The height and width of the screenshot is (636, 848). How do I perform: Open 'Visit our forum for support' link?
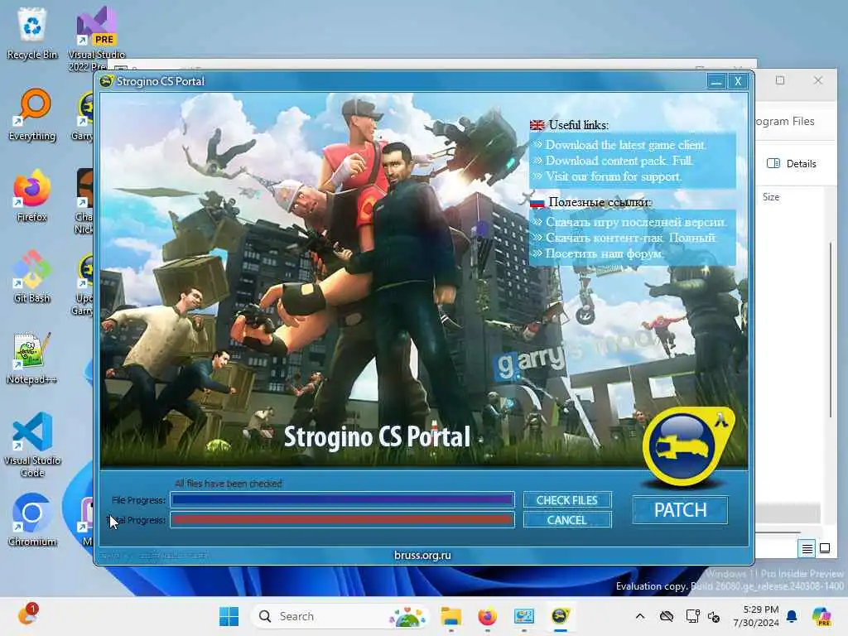614,176
